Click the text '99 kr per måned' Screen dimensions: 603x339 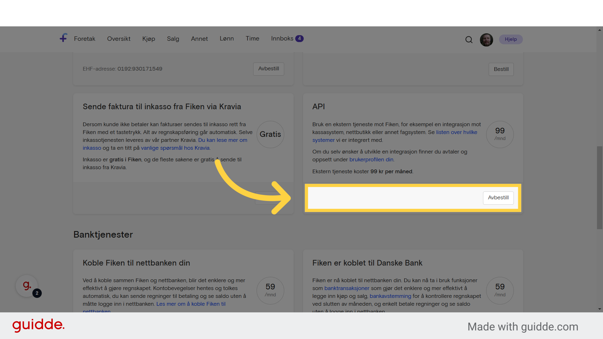pyautogui.click(x=391, y=171)
